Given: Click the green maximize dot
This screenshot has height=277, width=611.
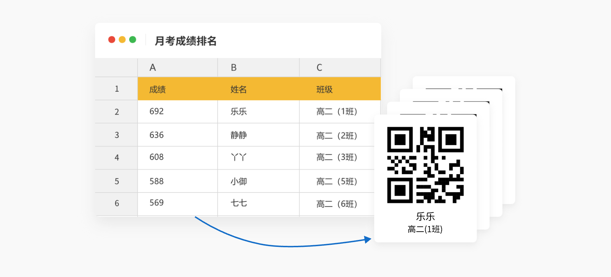Looking at the screenshot, I should [133, 39].
